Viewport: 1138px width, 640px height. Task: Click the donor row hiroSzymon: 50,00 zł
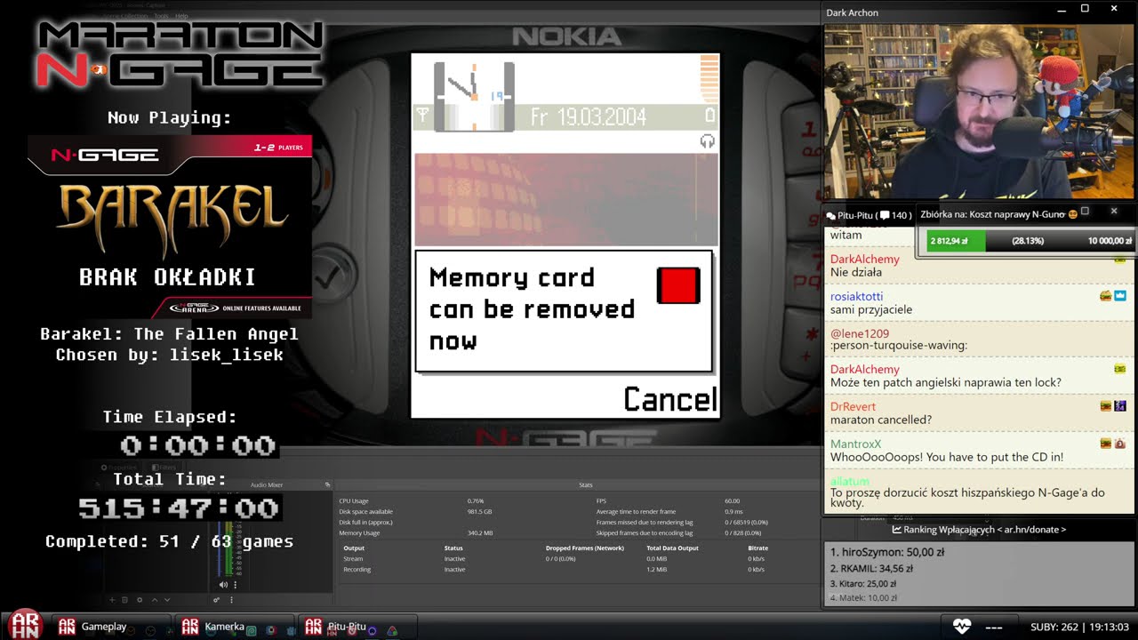coord(887,552)
